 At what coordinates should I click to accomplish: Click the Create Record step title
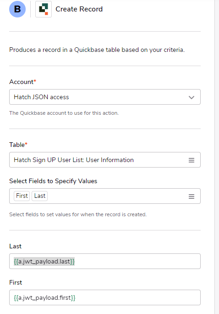pos(79,9)
